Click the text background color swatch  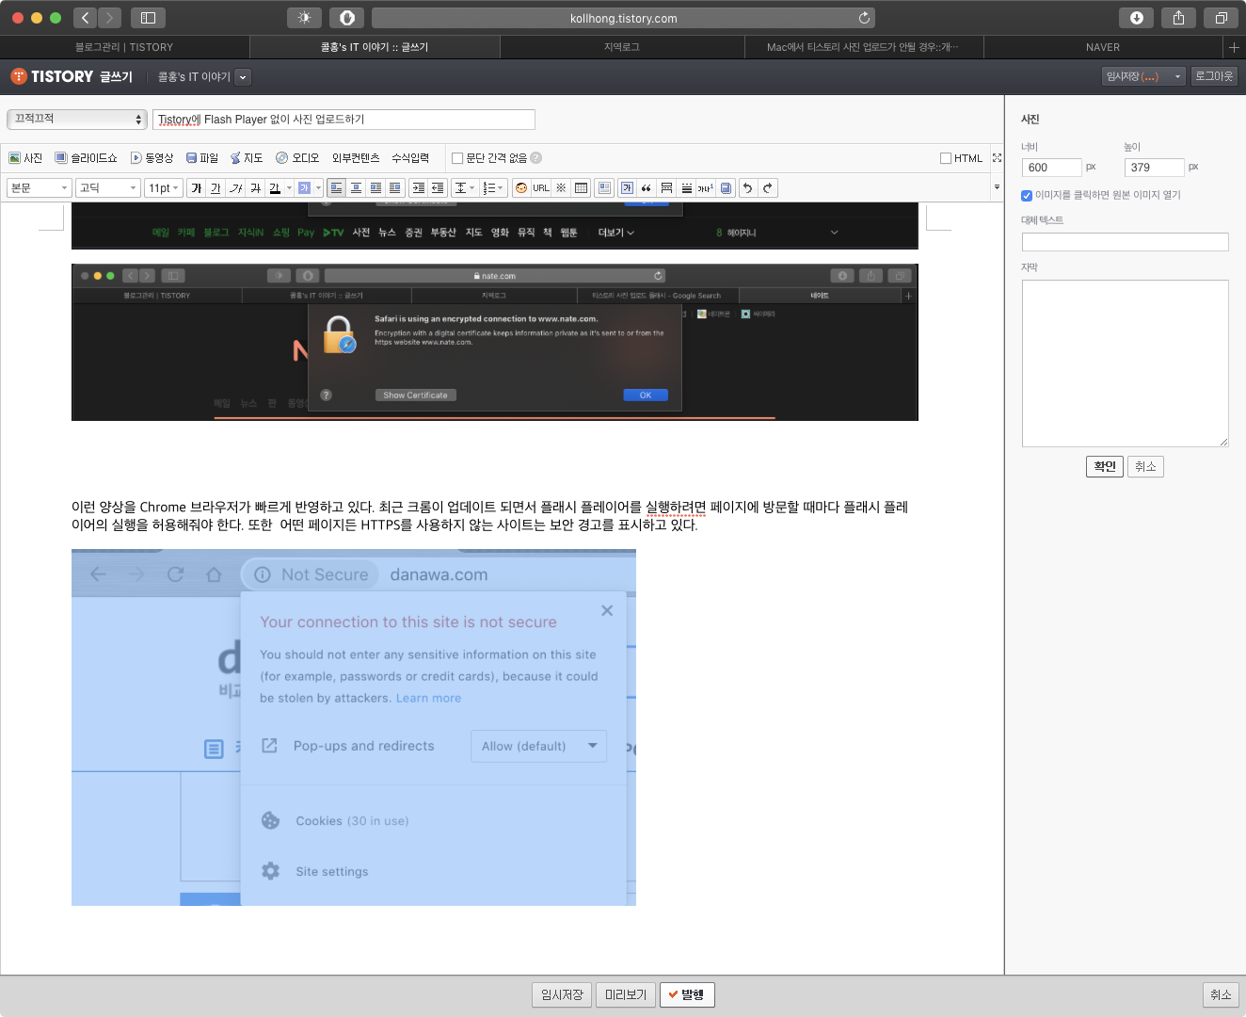pyautogui.click(x=304, y=188)
